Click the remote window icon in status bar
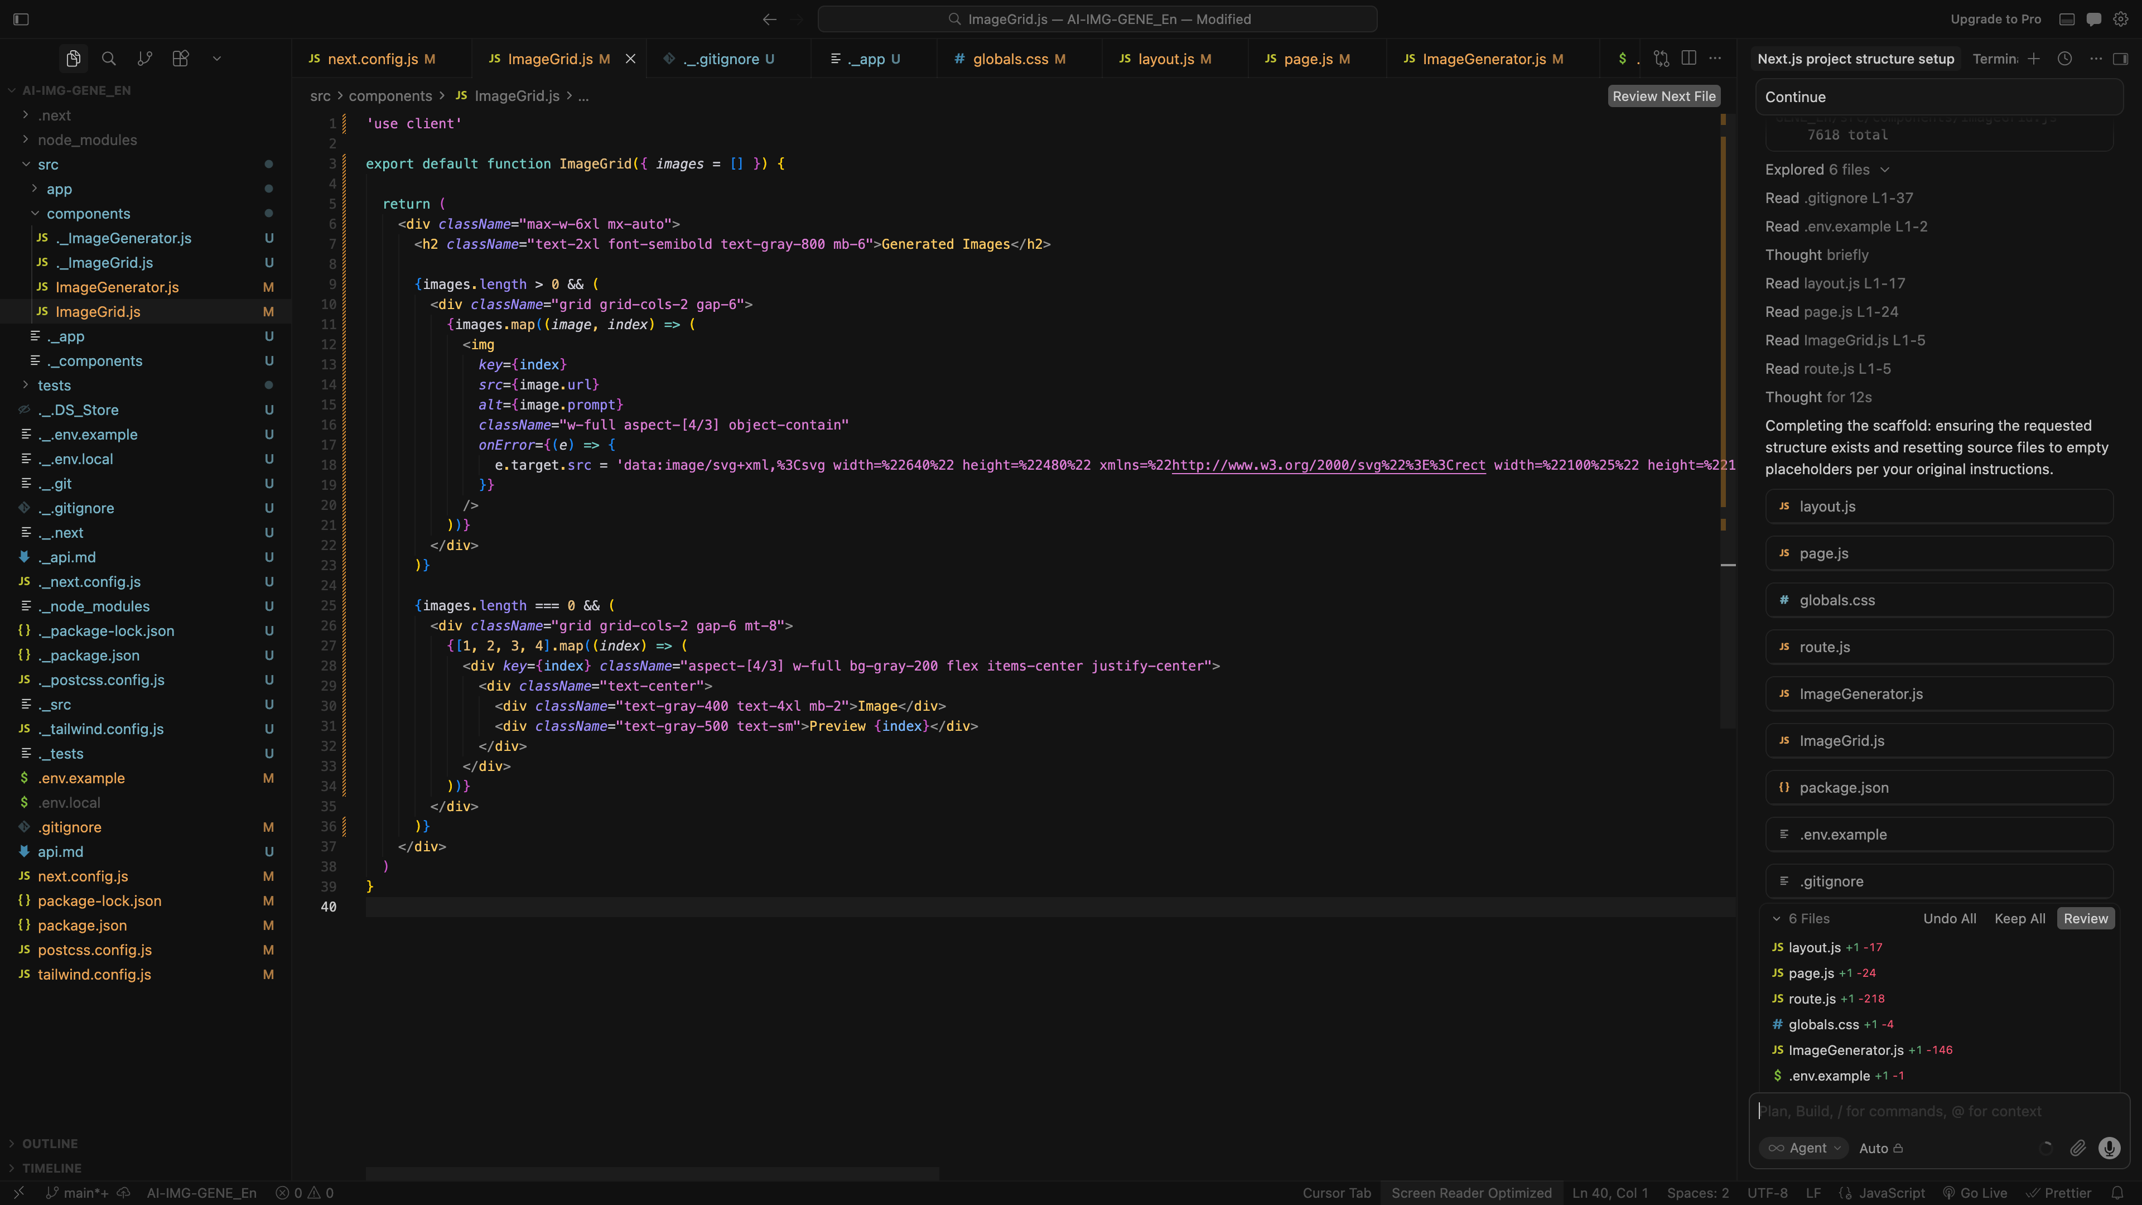The height and width of the screenshot is (1205, 2142). [18, 1193]
